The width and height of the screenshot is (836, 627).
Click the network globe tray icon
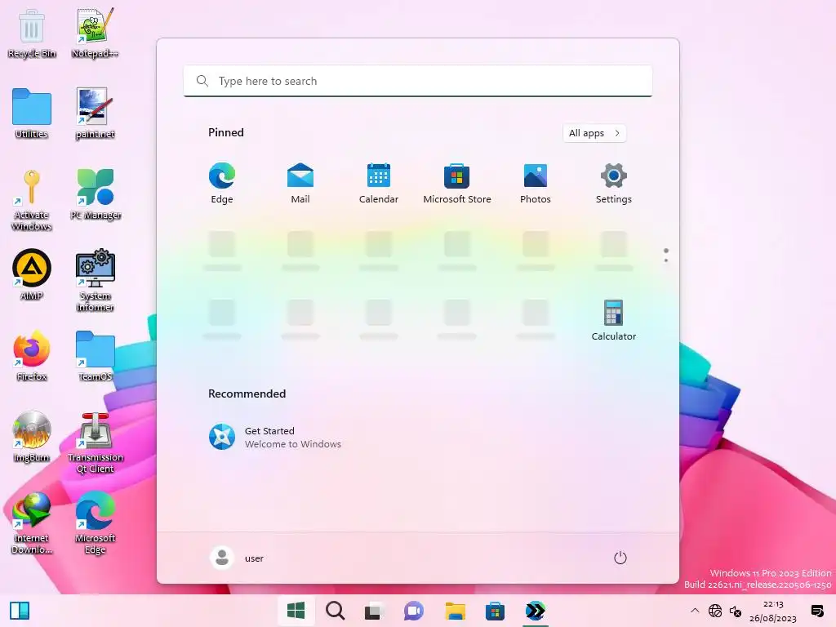[x=715, y=611]
